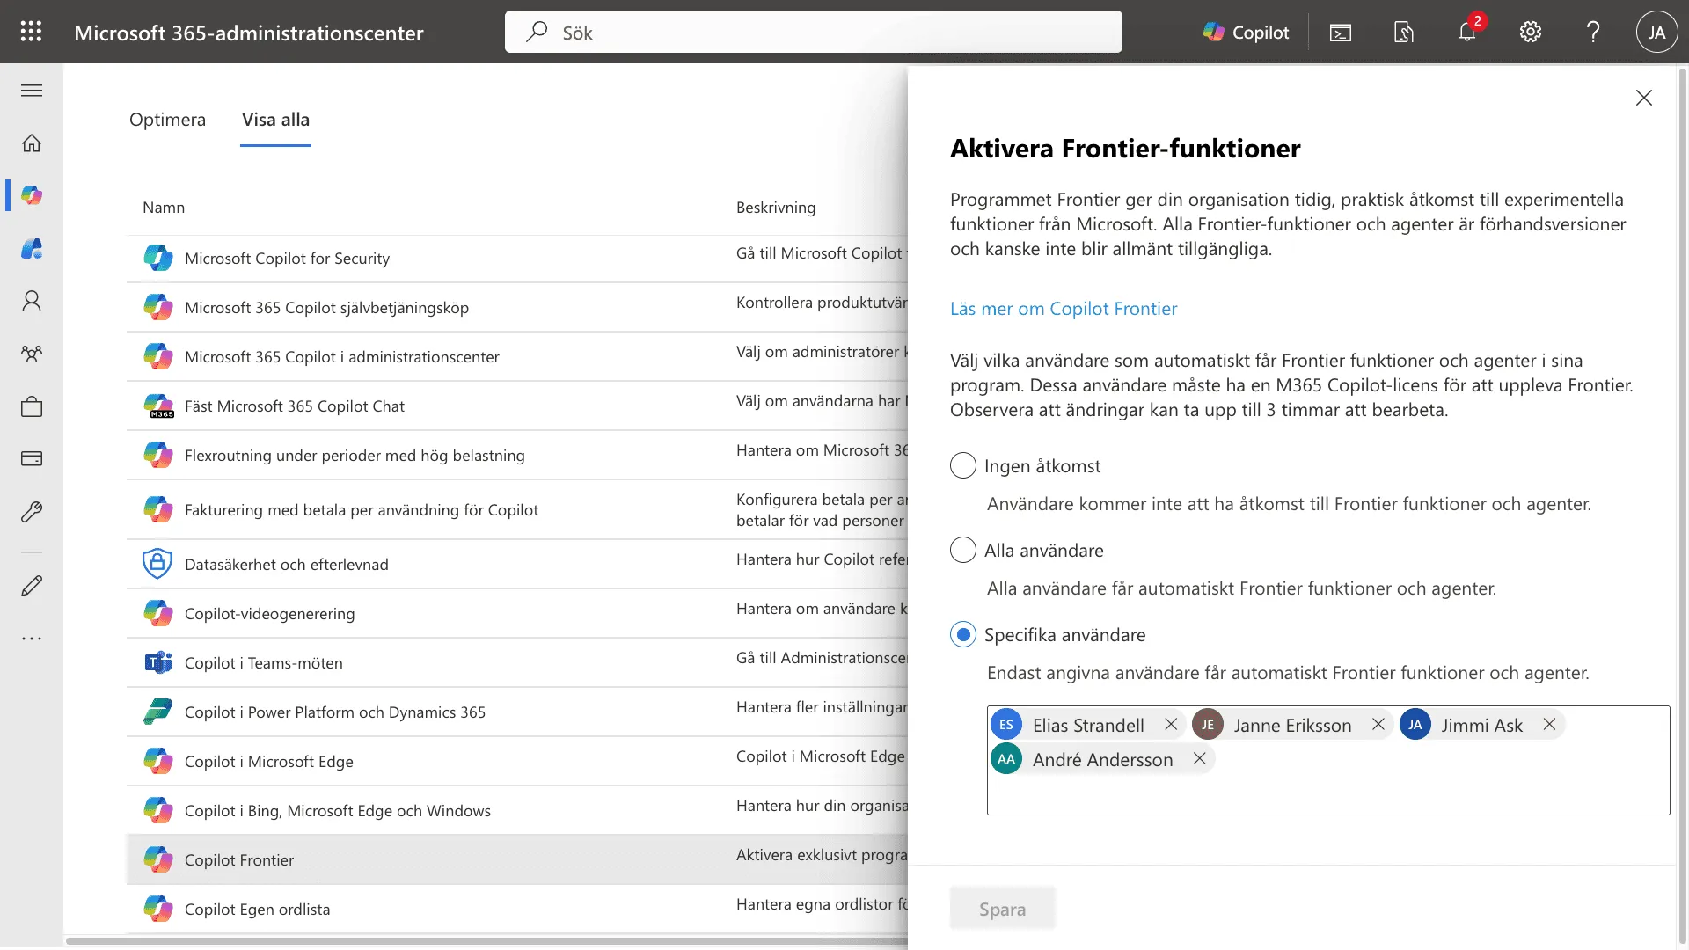This screenshot has width=1689, height=950.
Task: Open the JA account avatar menu
Action: pyautogui.click(x=1656, y=33)
